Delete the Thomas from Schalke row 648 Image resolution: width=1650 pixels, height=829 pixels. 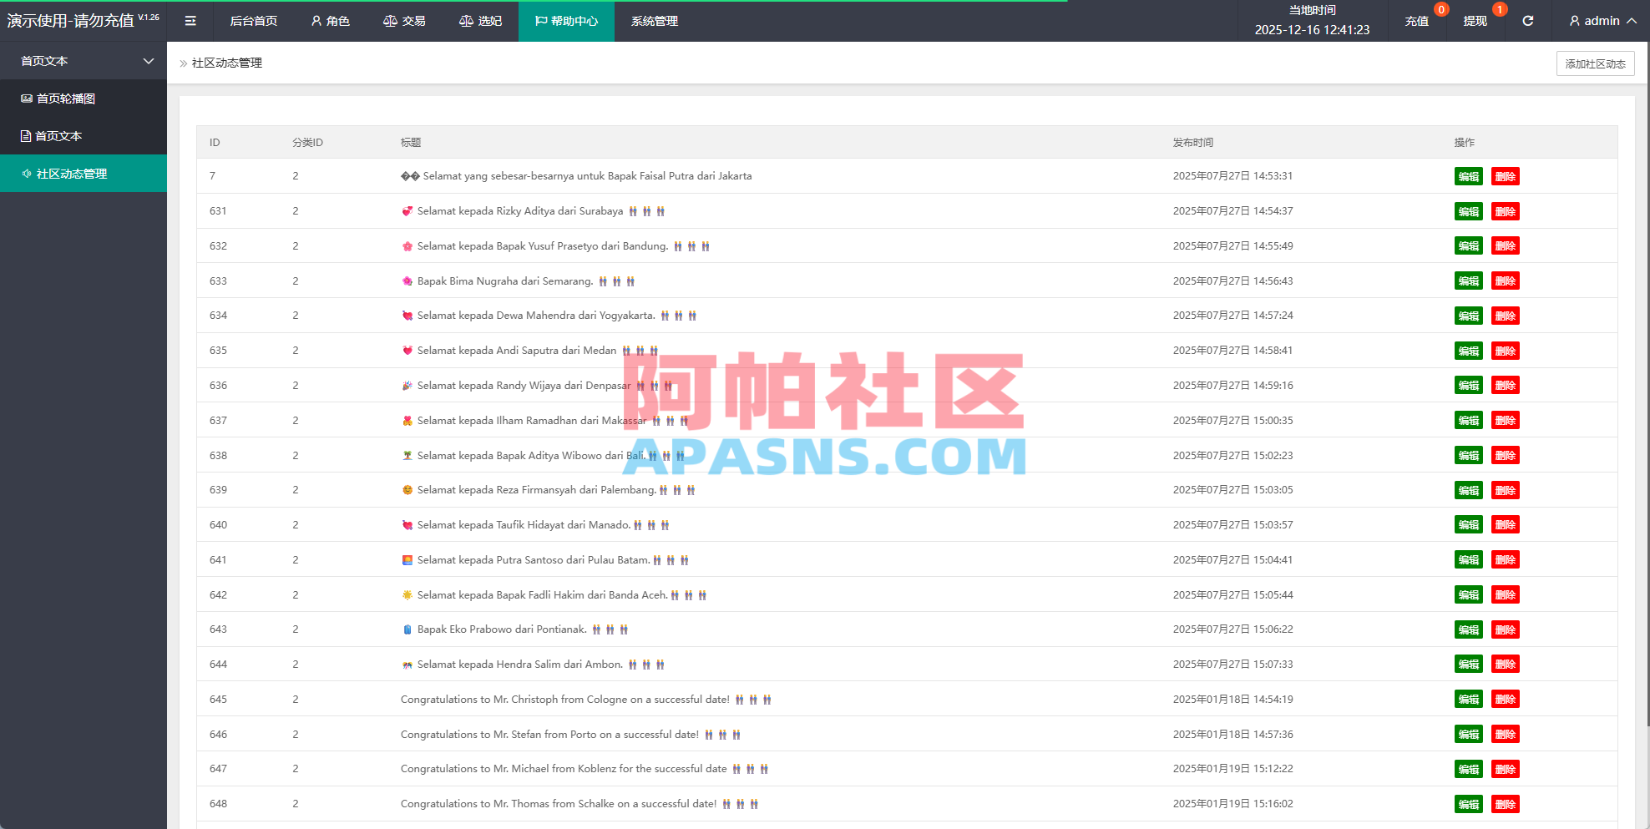[x=1506, y=804]
